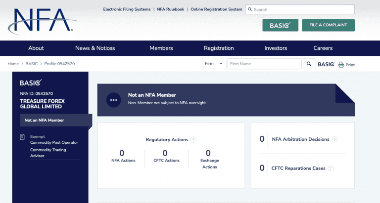Open the Electronic Filing Systems link
The width and height of the screenshot is (380, 203).
[x=127, y=9]
